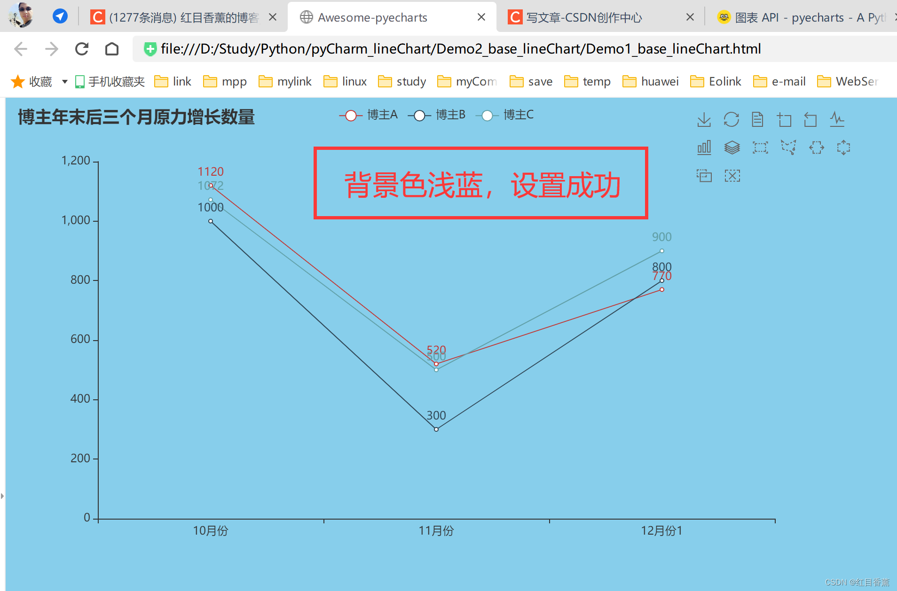The image size is (897, 591).
Task: Click the browser refresh button
Action: pos(81,48)
